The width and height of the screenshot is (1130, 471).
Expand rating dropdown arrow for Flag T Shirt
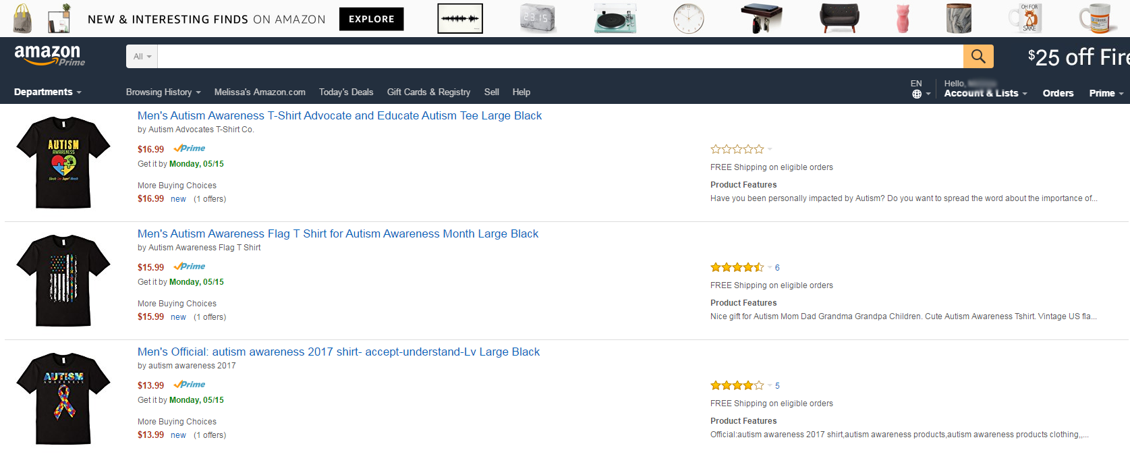(x=770, y=267)
